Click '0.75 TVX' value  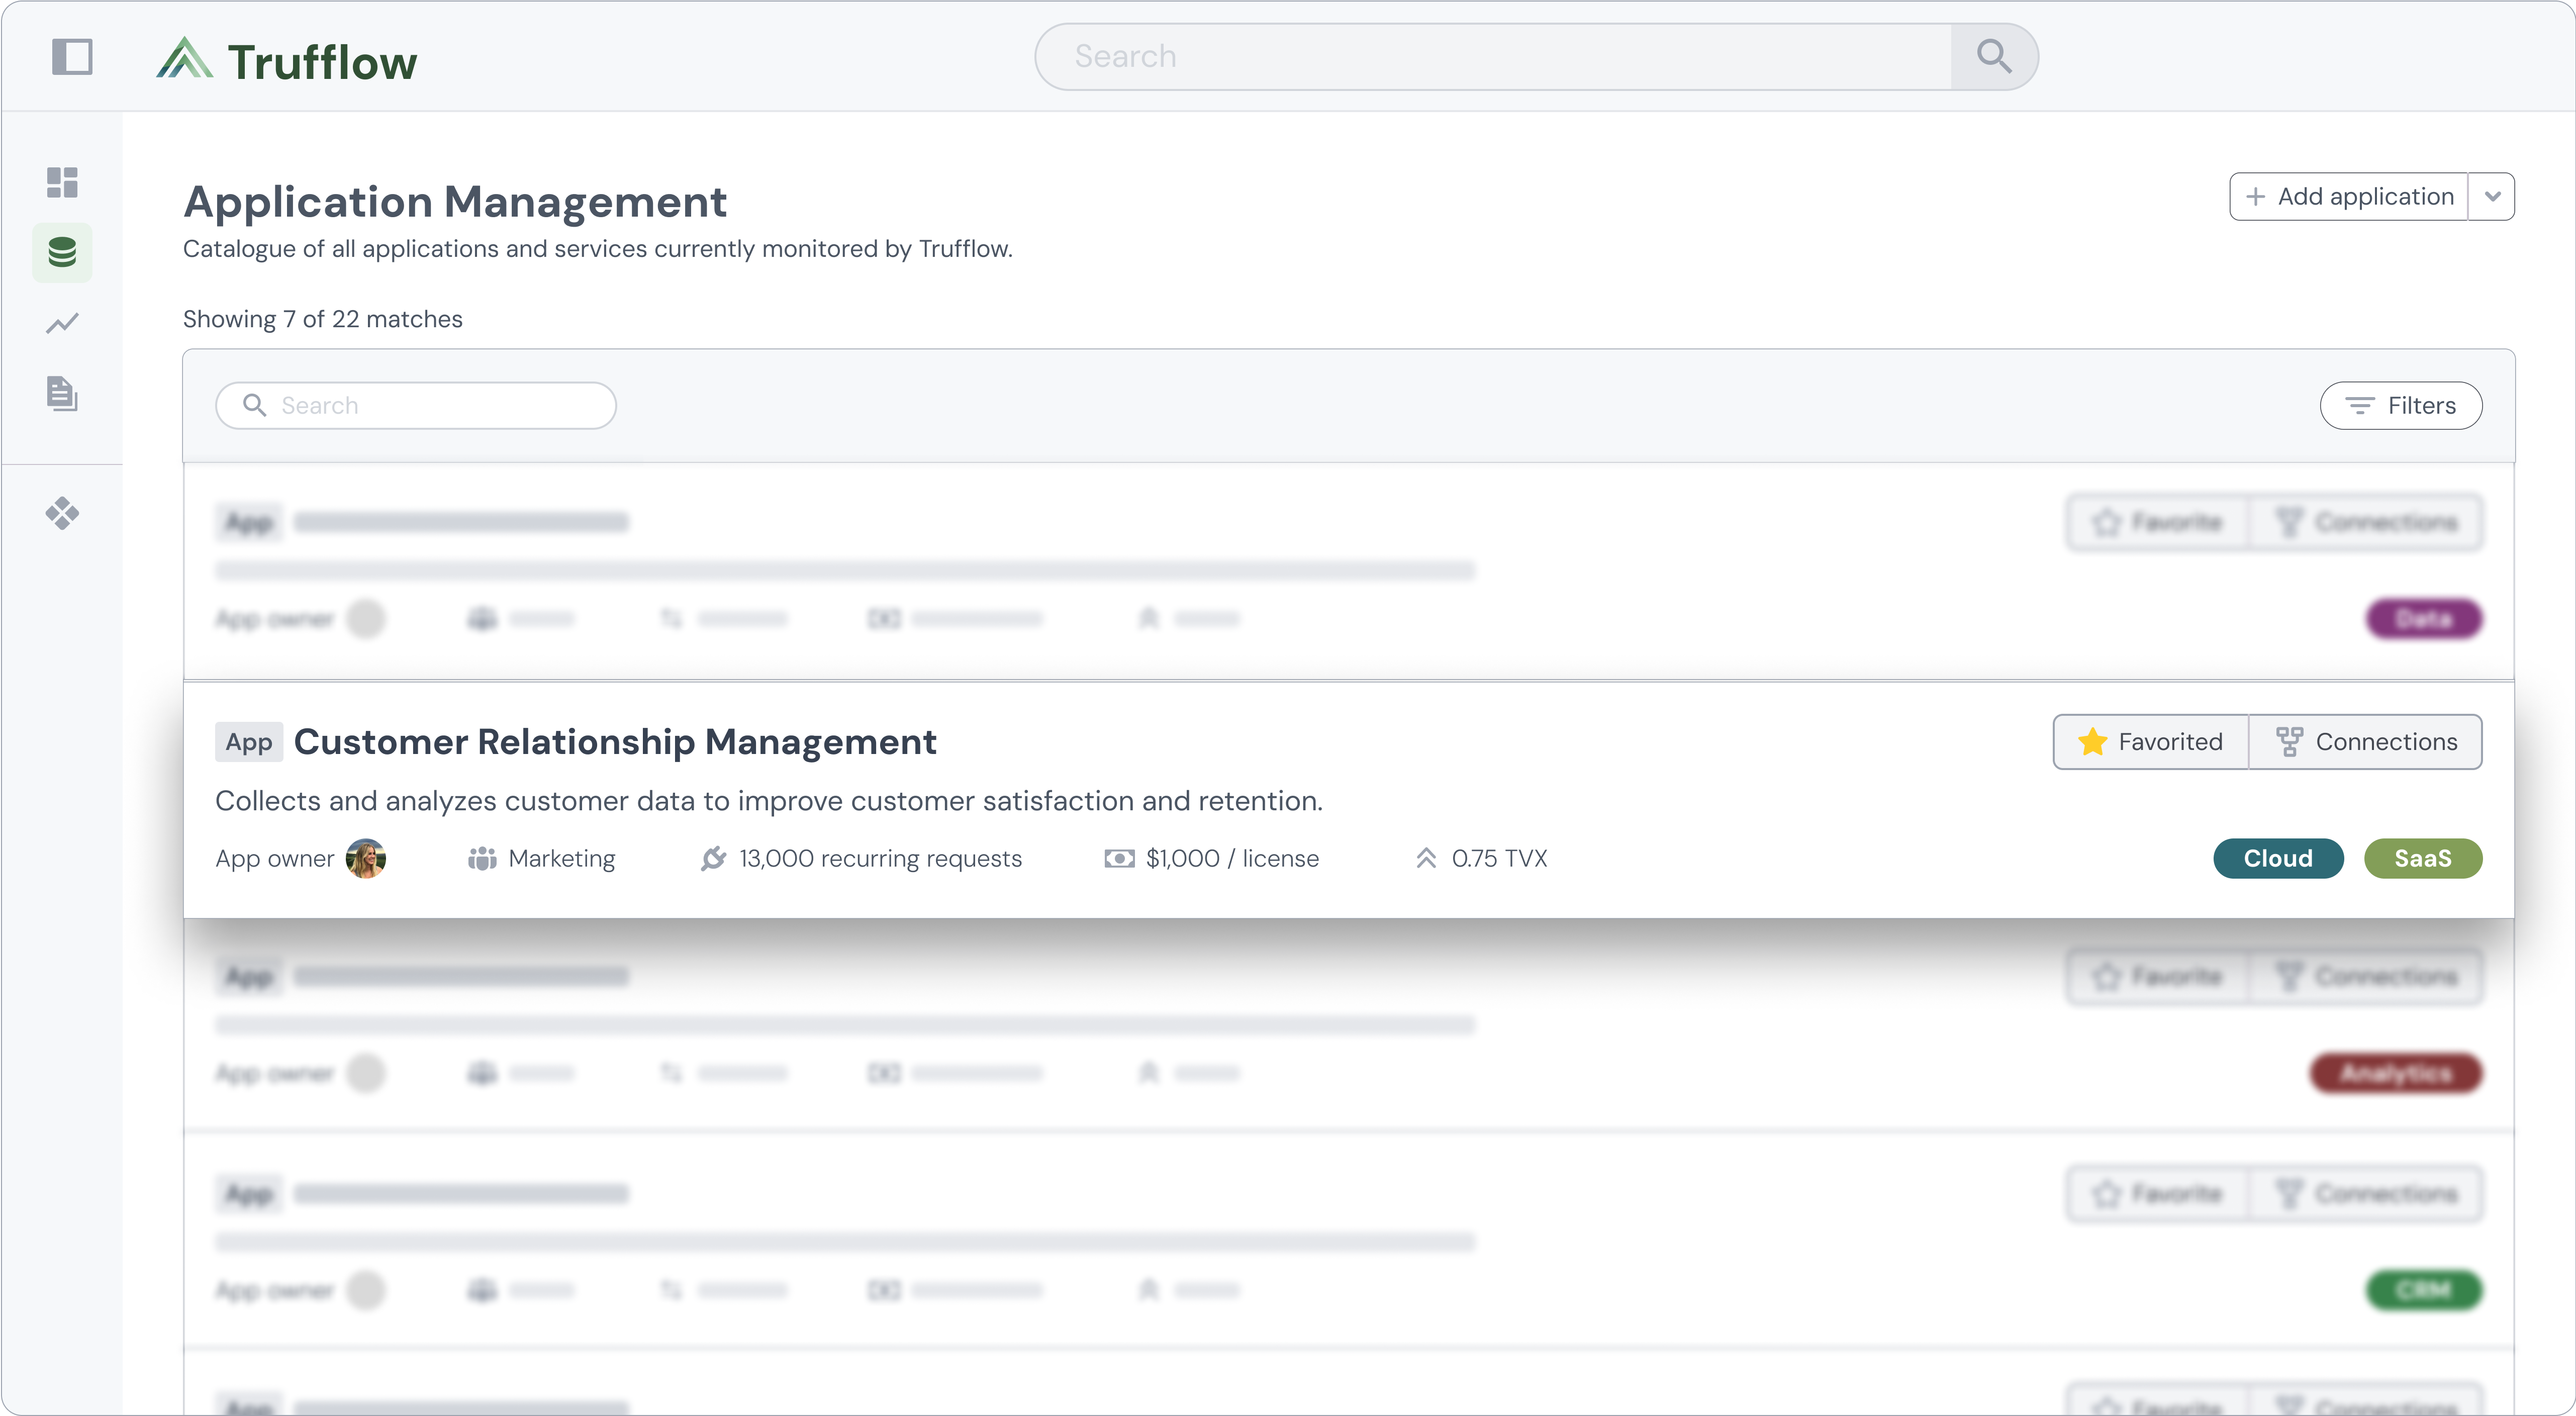(x=1499, y=858)
